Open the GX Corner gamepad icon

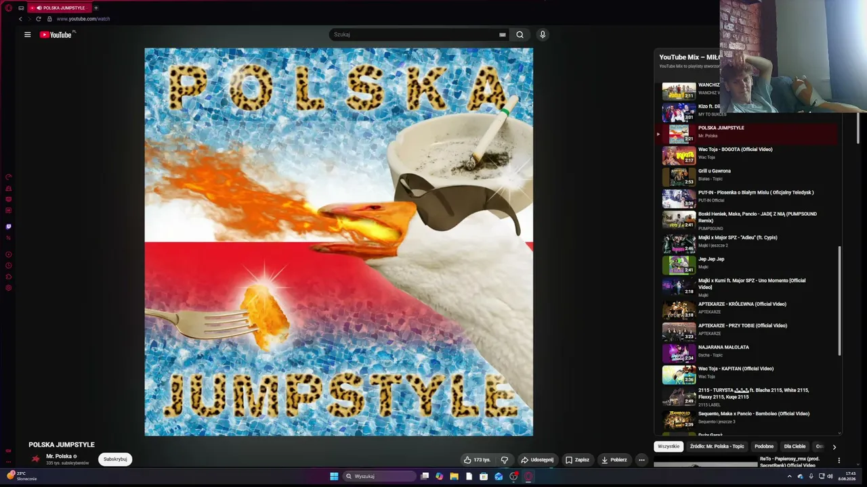point(21,7)
